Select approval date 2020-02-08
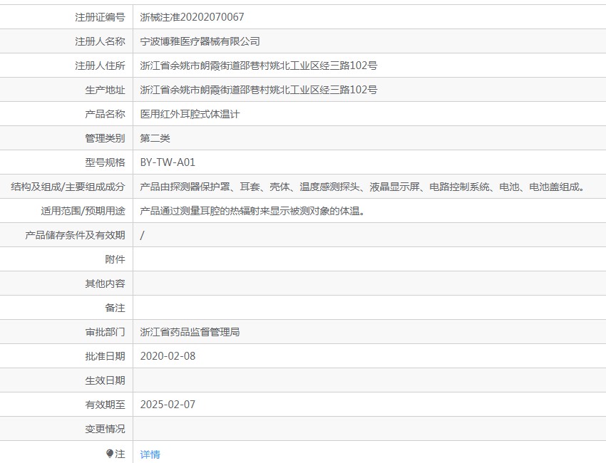The width and height of the screenshot is (606, 463). click(x=168, y=356)
